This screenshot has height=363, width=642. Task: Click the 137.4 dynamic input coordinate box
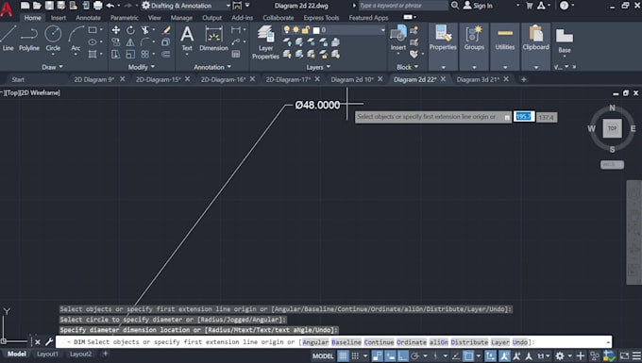pyautogui.click(x=547, y=117)
